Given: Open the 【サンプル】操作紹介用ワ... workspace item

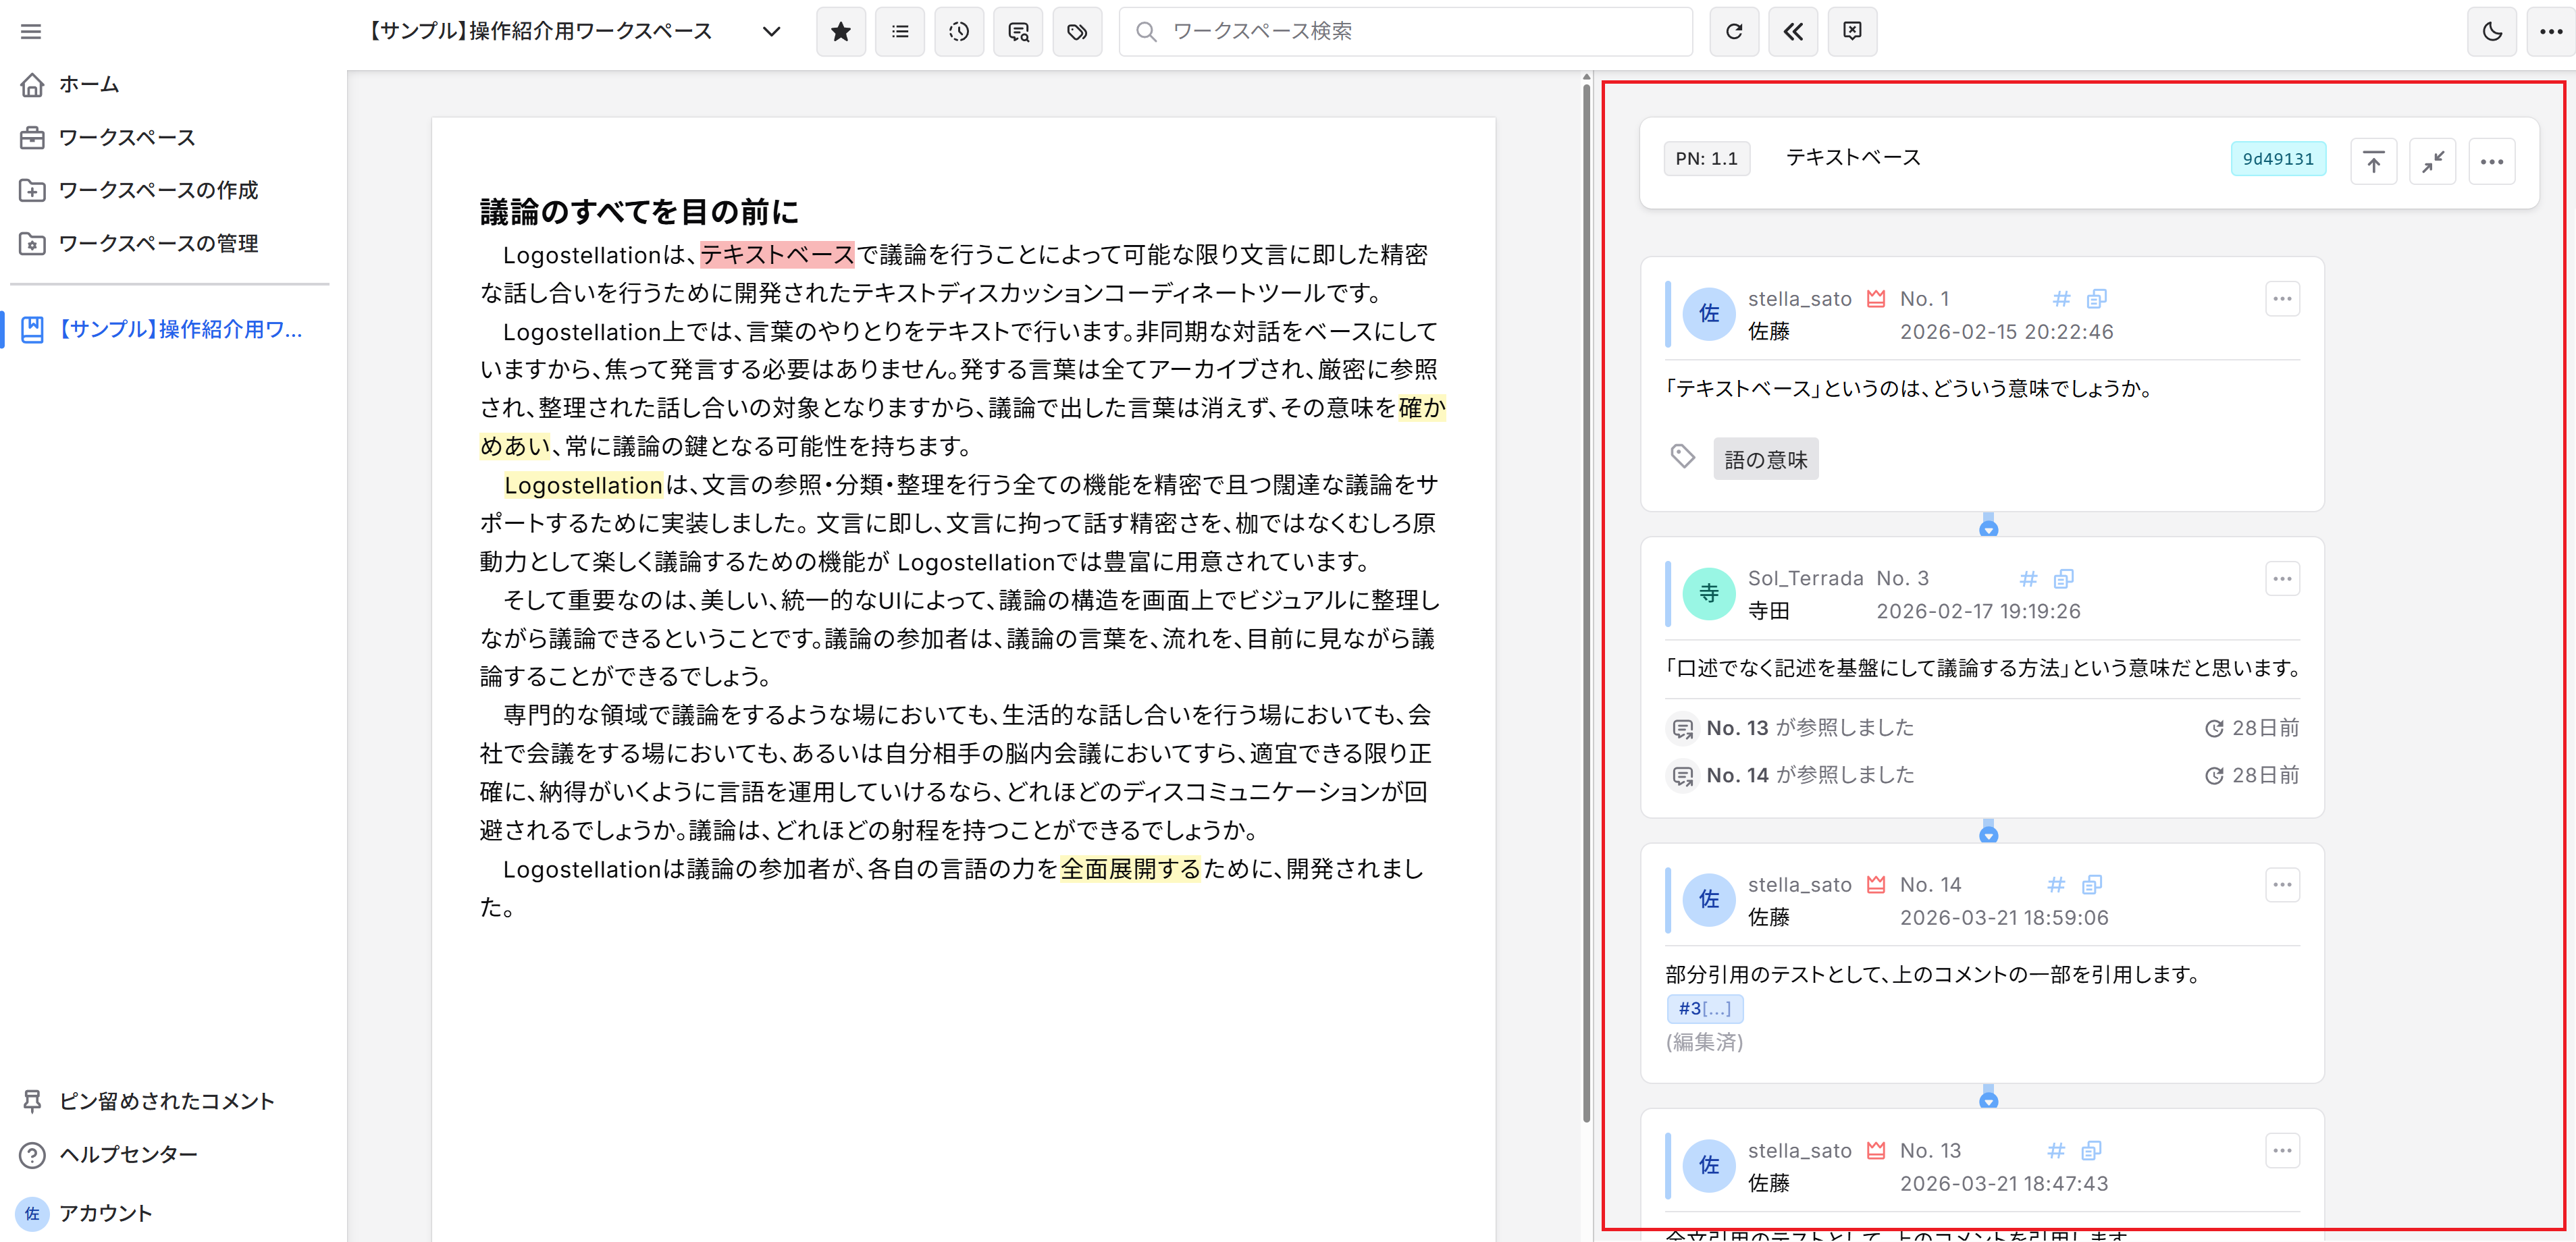Looking at the screenshot, I should click(x=162, y=330).
